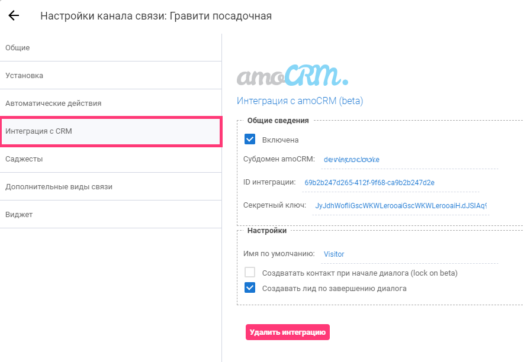
Task: Open the Виджет settings section
Action: click(19, 214)
